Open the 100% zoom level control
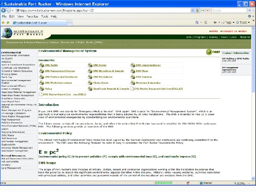 (242, 183)
